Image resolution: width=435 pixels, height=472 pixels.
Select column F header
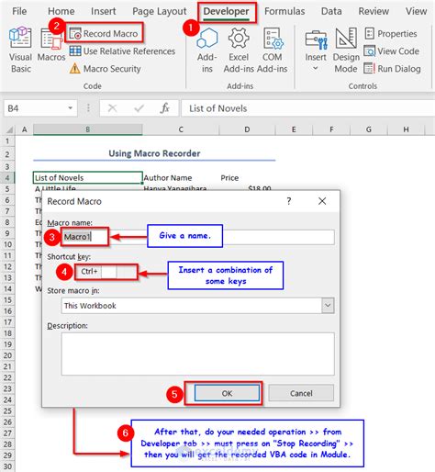tap(331, 129)
